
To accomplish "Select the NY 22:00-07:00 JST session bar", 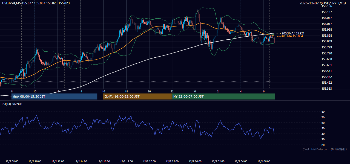I will coord(223,96).
